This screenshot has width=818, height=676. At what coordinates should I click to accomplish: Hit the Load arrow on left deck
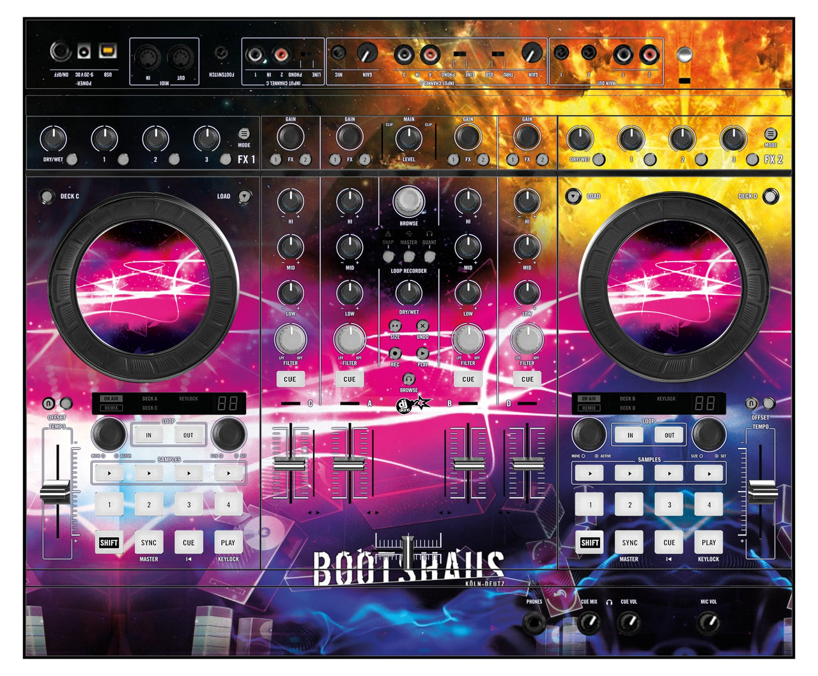click(244, 196)
